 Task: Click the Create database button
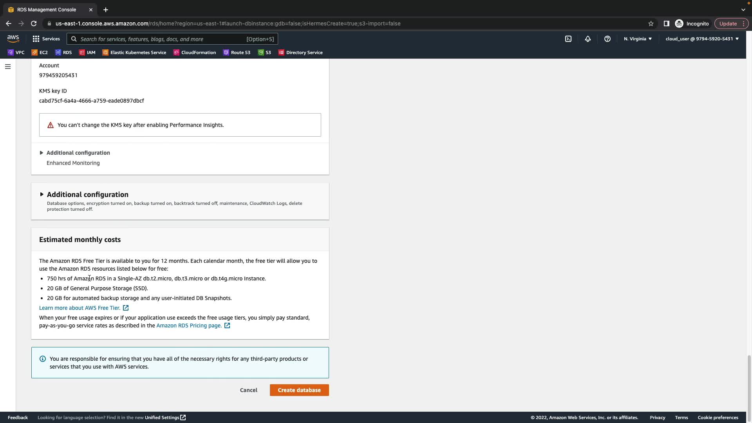(x=299, y=390)
